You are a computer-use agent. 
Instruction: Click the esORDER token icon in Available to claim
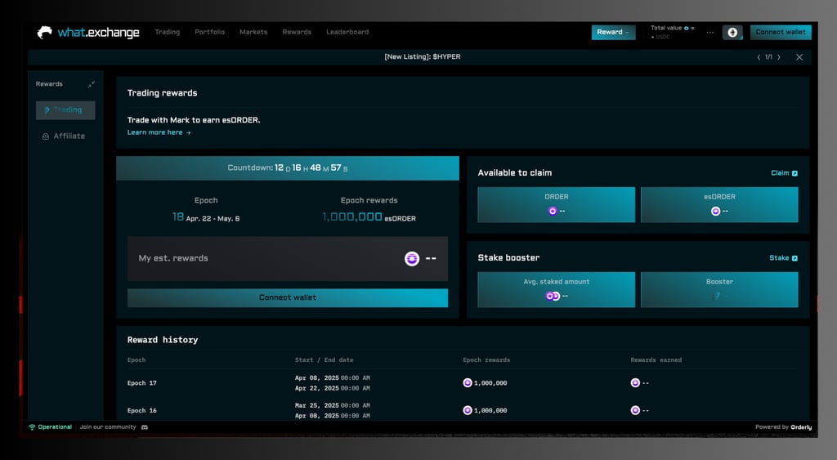716,212
